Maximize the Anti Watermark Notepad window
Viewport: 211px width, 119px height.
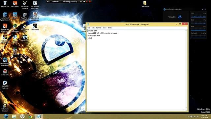pyautogui.click(x=180, y=24)
